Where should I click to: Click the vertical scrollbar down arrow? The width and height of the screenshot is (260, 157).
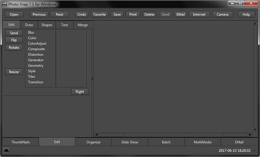point(255,130)
